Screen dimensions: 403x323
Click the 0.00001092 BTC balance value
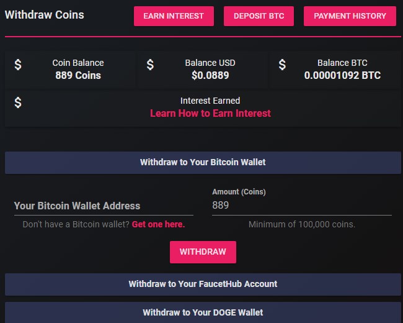(342, 76)
